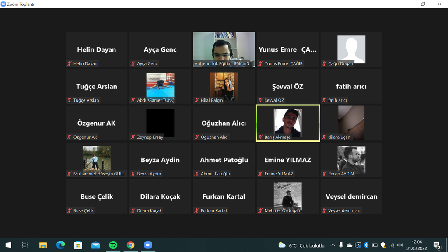Open Microsoft Store from the taskbar
The height and width of the screenshot is (252, 448).
[x=78, y=245]
